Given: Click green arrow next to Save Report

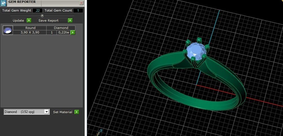Looking at the screenshot, I should click(70, 21).
